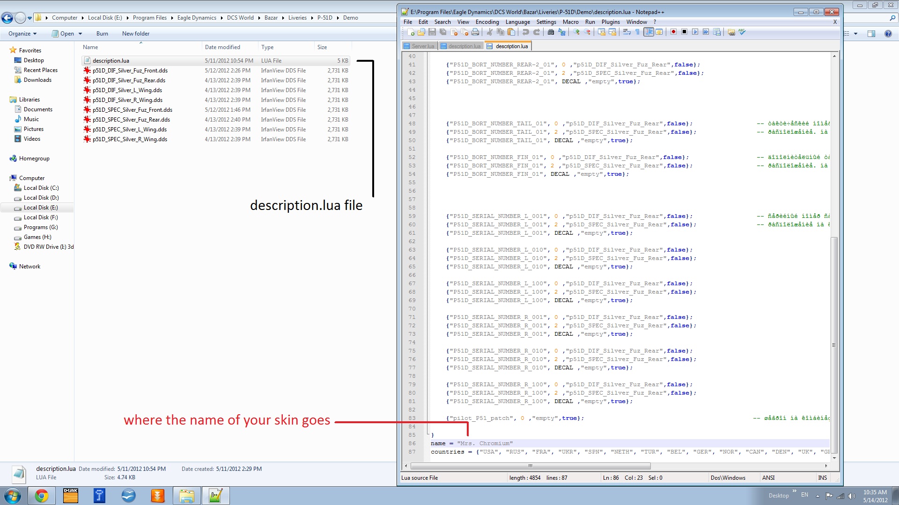Toggle word wrap in the Notepad++ toolbar
The height and width of the screenshot is (505, 899).
point(626,32)
